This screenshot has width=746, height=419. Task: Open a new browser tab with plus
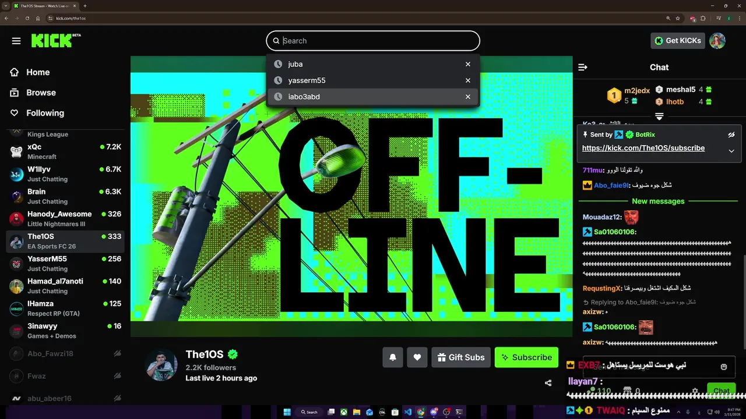[x=85, y=6]
